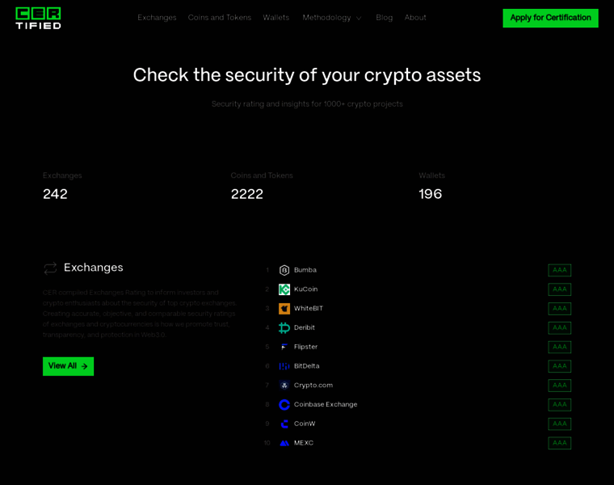Click MEXC's AAA rating badge
Viewport: 614px width, 485px height.
(x=560, y=443)
